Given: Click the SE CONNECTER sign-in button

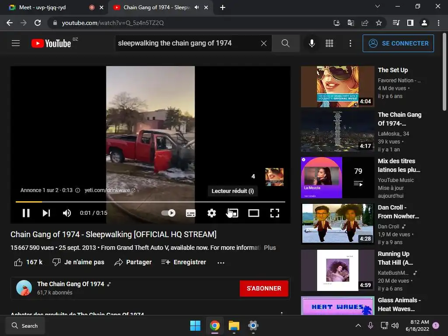Looking at the screenshot, I should [398, 43].
